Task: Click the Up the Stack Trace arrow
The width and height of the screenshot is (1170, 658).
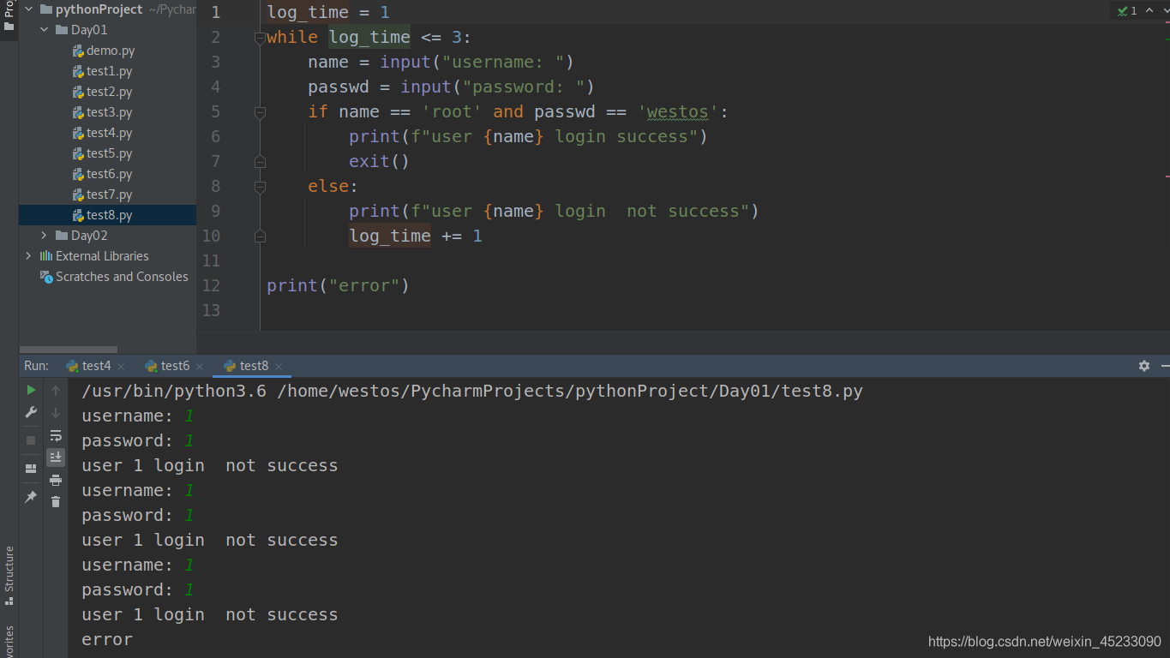Action: pos(56,390)
